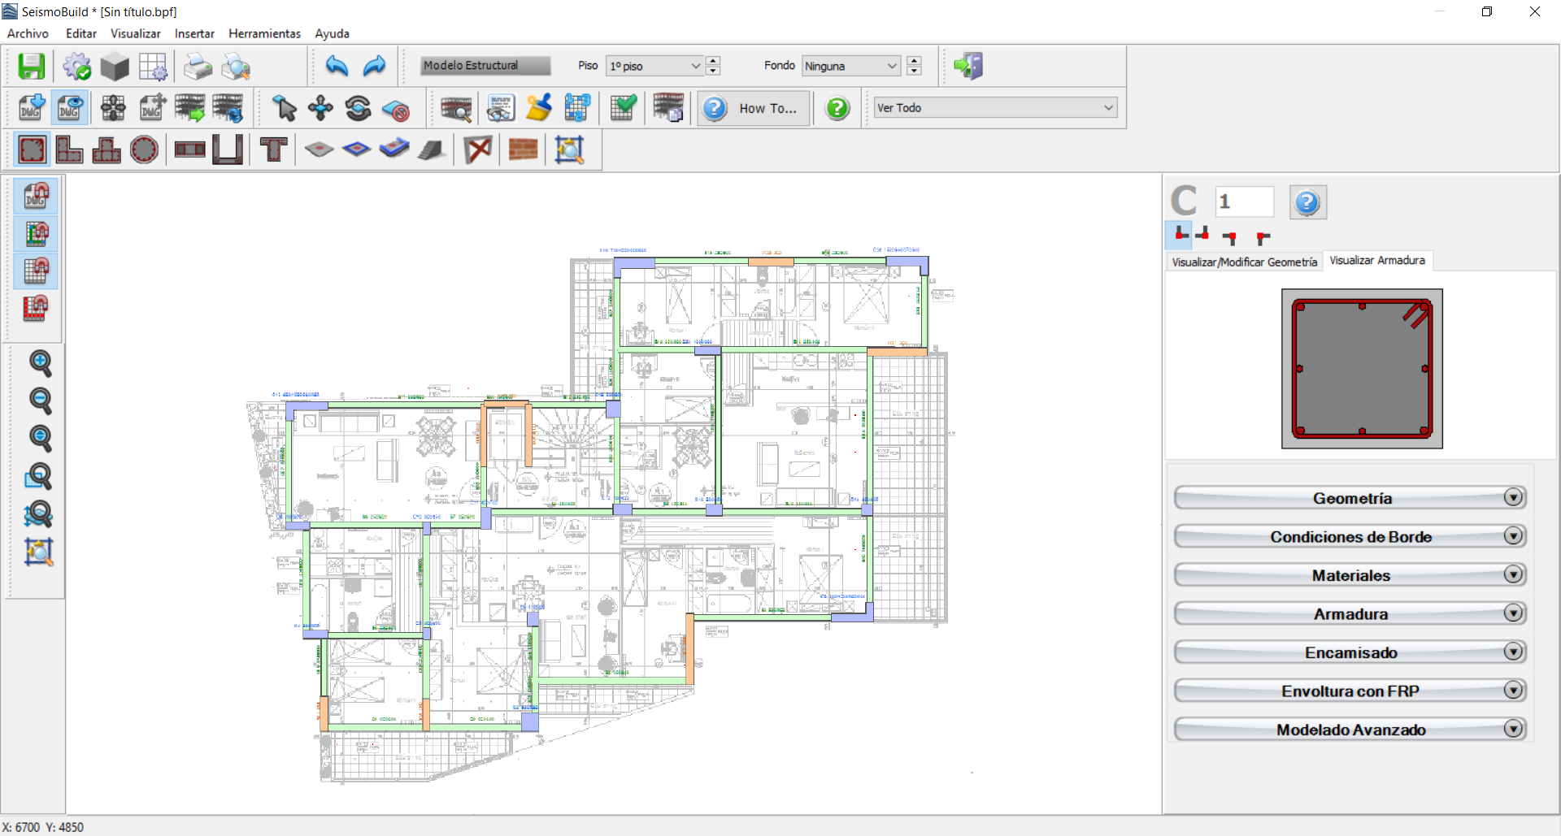
Task: Open the 'Ver Todo' dropdown
Action: pos(995,108)
